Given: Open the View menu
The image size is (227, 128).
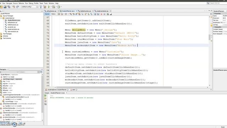Looking at the screenshot, I should click(4, 3).
